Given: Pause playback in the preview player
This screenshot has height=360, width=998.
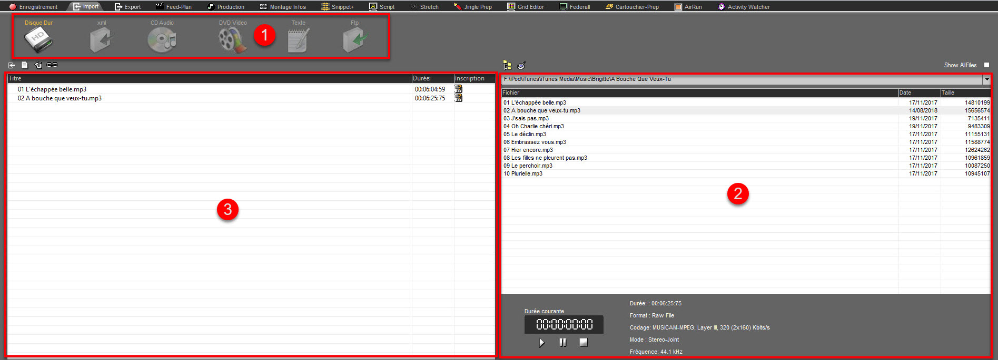Looking at the screenshot, I should click(x=563, y=343).
